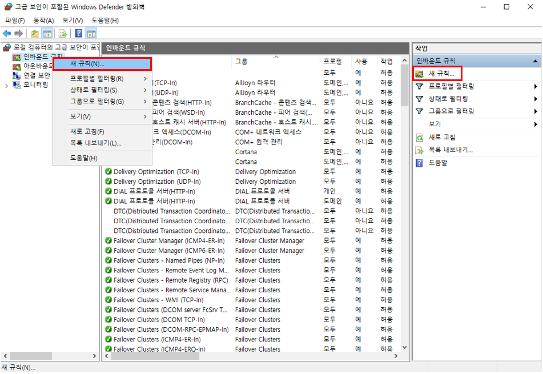
Task: Choose 새 규칙(N)... in context menu
Action: click(x=102, y=64)
